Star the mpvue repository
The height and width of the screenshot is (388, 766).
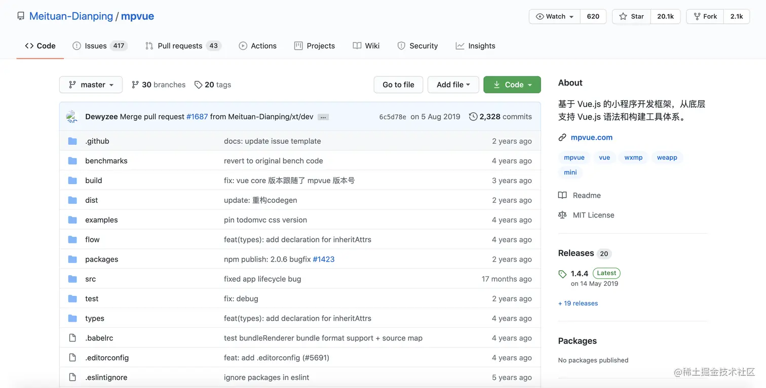coord(631,16)
